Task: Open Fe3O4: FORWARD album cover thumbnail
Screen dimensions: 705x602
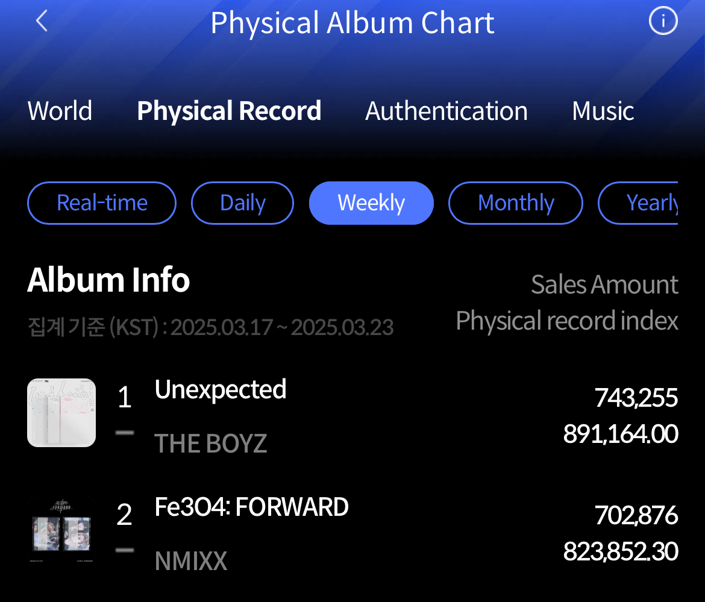Action: [61, 530]
